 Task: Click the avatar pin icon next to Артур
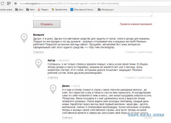tap(38, 64)
